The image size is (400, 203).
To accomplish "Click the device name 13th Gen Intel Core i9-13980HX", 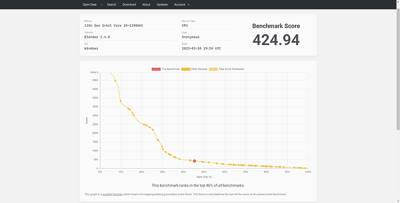I will 114,26.
